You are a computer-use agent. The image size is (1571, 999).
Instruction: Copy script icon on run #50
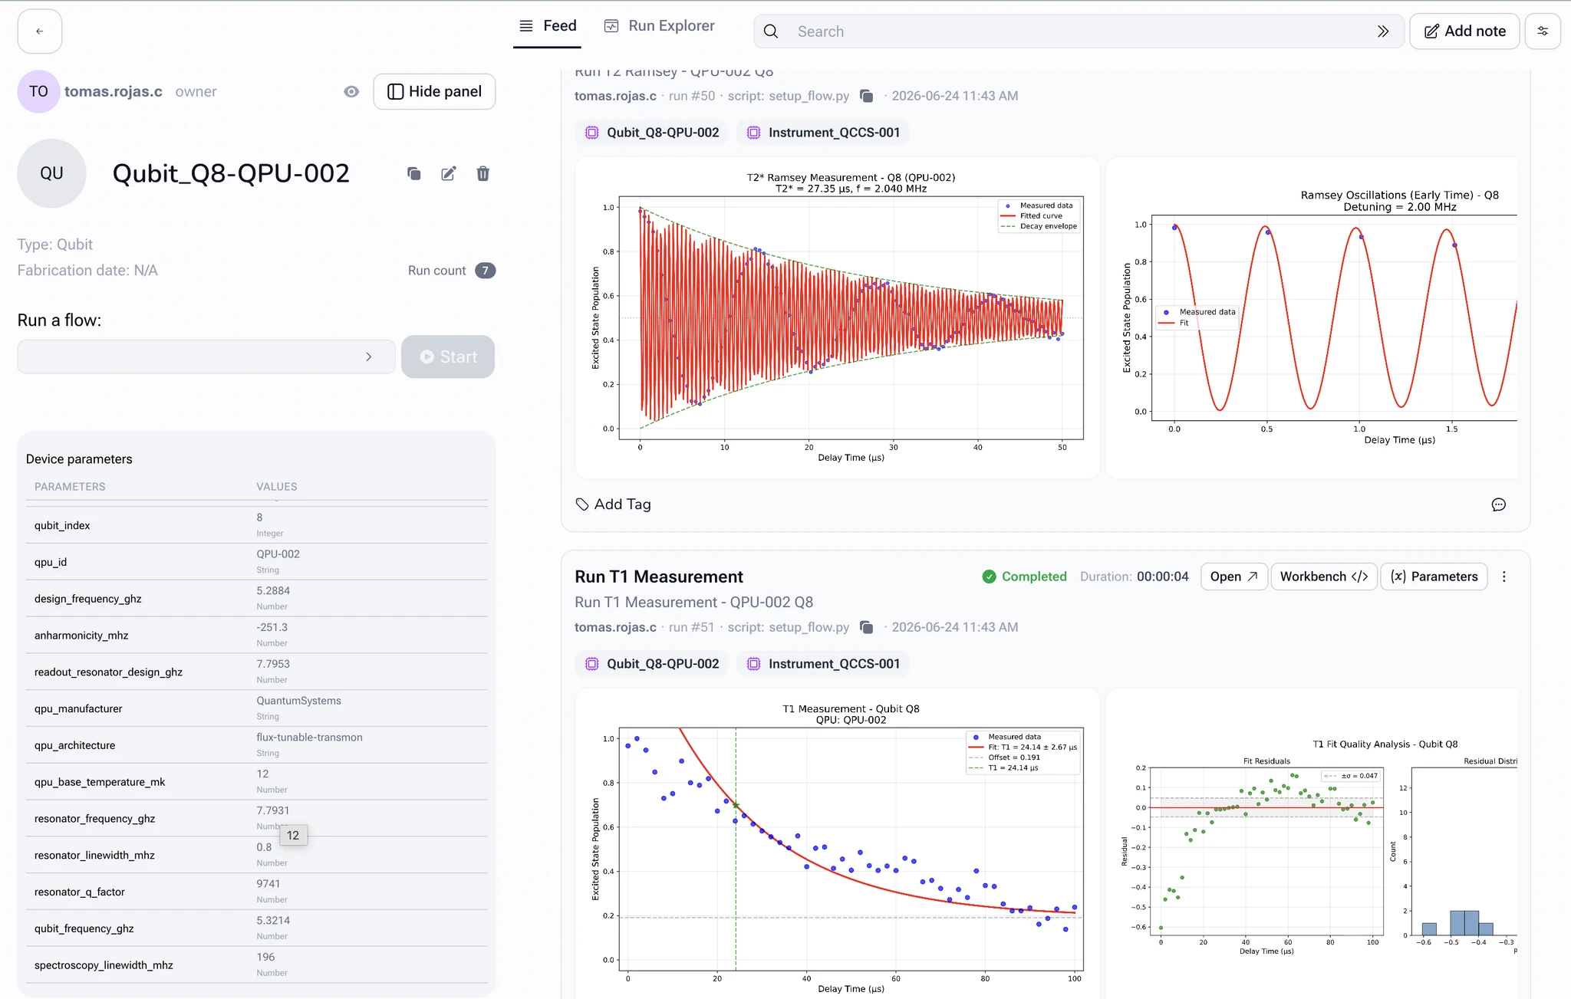click(867, 96)
